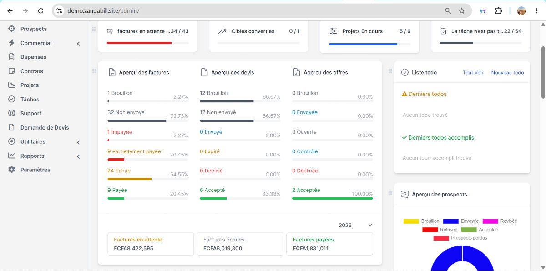This screenshot has height=271, width=546.
Task: Click the 6 Accepté devis link
Action: [x=212, y=190]
